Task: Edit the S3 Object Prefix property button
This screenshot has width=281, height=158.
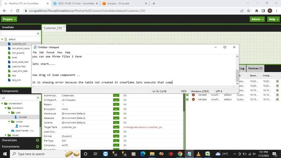Action: point(116,100)
